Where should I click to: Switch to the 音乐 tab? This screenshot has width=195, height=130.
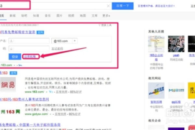click(x=48, y=16)
